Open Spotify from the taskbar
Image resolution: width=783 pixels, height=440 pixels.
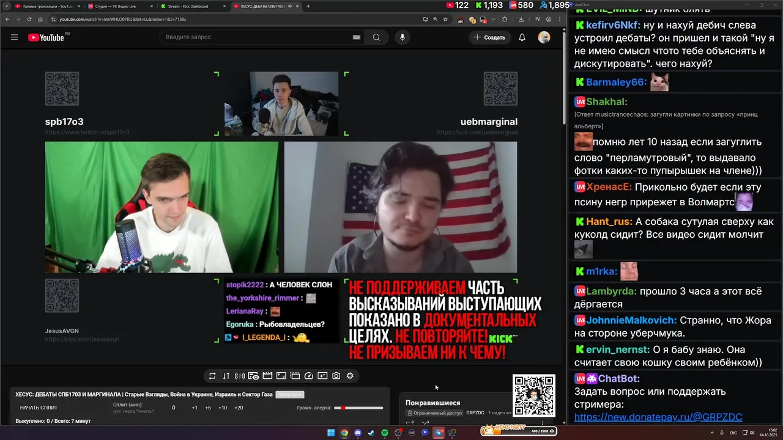pos(384,433)
